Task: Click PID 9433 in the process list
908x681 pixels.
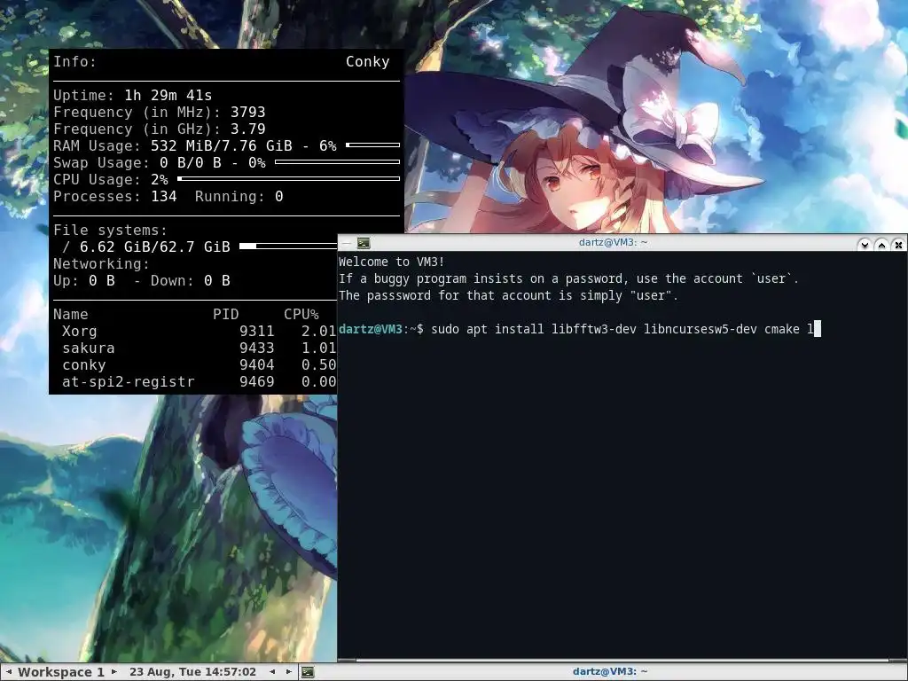Action: 256,348
